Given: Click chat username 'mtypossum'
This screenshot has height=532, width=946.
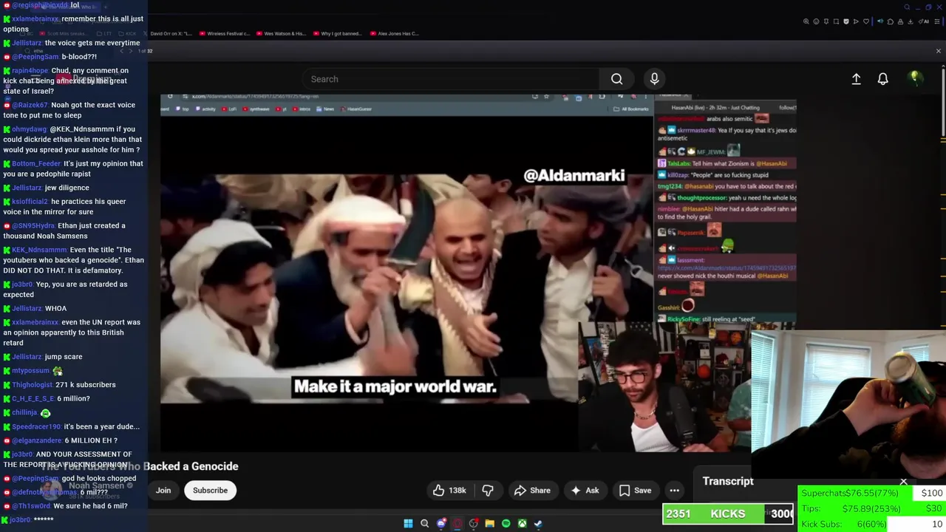Looking at the screenshot, I should click(x=31, y=371).
